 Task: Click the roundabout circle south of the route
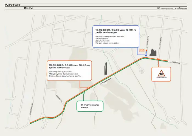[142, 71]
